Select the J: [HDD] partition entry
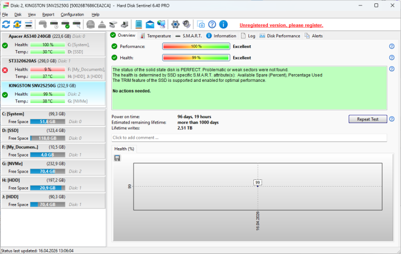Screen dimensions: 401x254 click(x=53, y=201)
